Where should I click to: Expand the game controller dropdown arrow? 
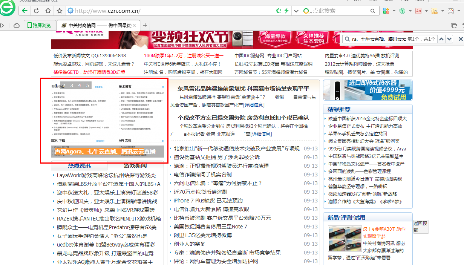coord(458,11)
